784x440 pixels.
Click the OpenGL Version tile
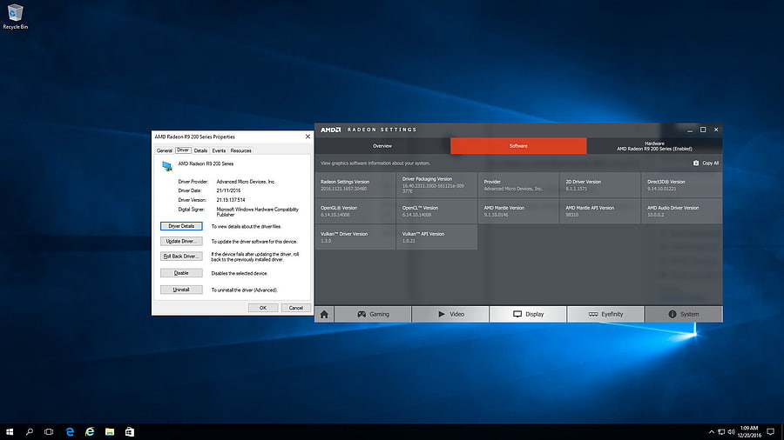pos(355,211)
